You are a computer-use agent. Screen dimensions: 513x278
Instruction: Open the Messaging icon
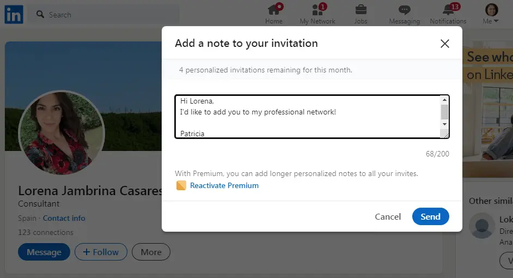[x=404, y=10]
